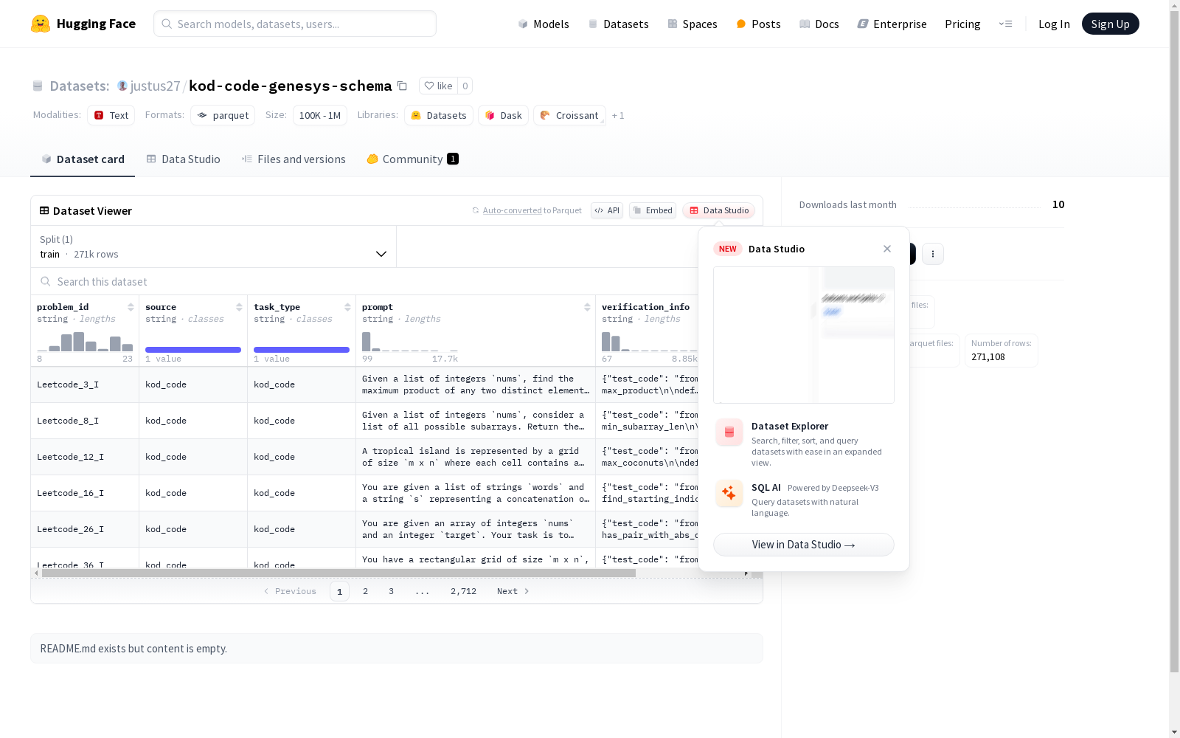Image resolution: width=1180 pixels, height=738 pixels.
Task: Open the Docs menu item
Action: (819, 24)
